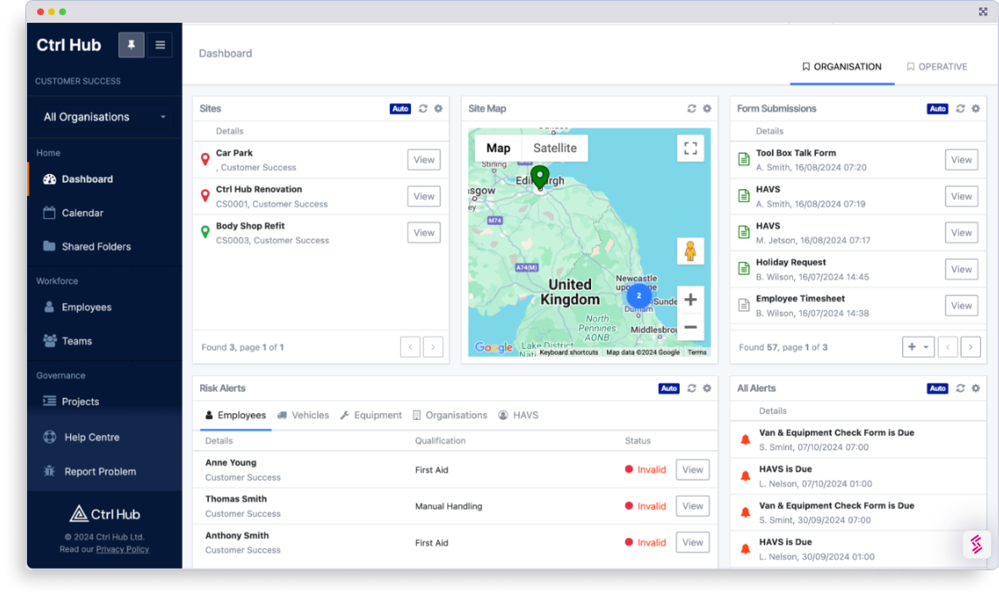Toggle Auto refresh on Risk Alerts
Image resolution: width=999 pixels, height=596 pixels.
point(669,389)
